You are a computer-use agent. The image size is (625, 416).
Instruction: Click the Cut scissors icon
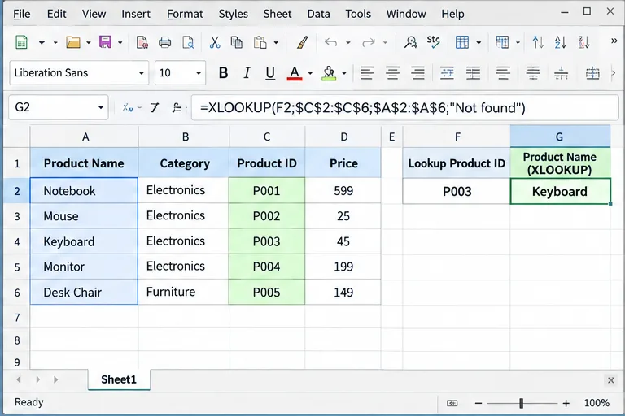tap(215, 42)
